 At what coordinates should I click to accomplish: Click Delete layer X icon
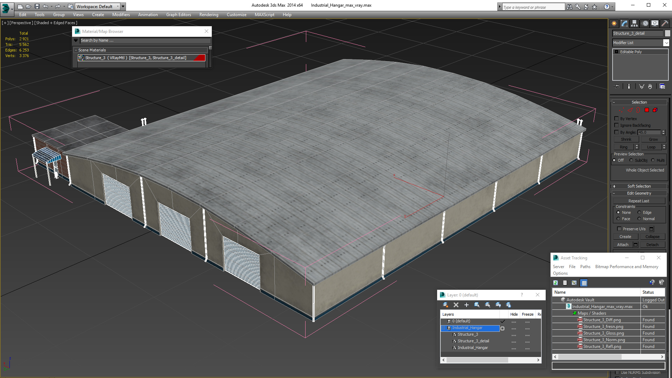point(456,305)
